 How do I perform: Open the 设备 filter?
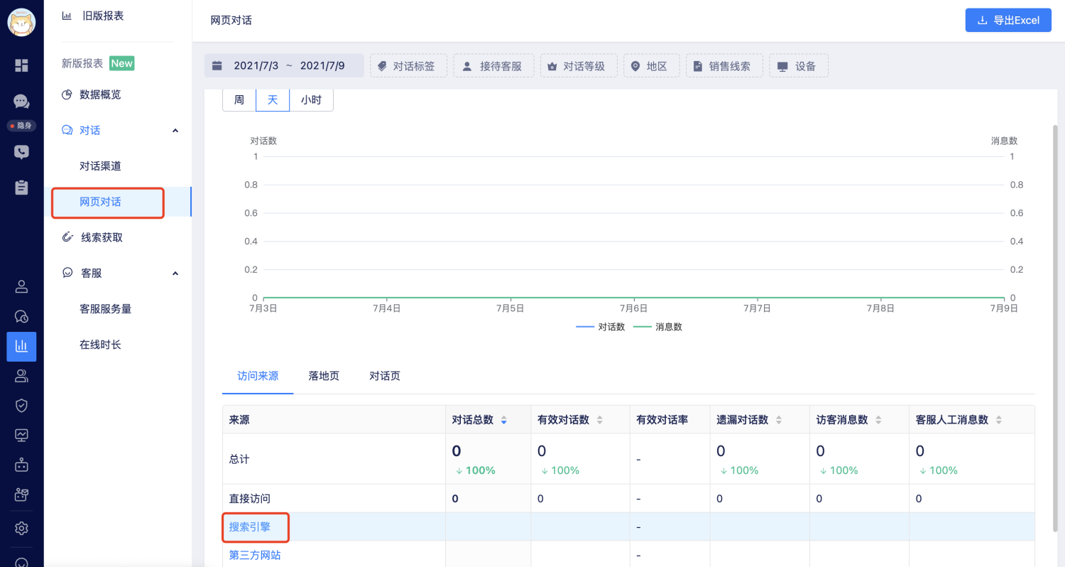(799, 66)
